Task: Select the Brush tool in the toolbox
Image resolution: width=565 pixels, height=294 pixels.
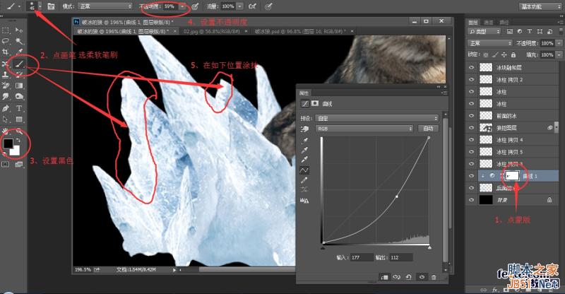Action: tap(19, 64)
